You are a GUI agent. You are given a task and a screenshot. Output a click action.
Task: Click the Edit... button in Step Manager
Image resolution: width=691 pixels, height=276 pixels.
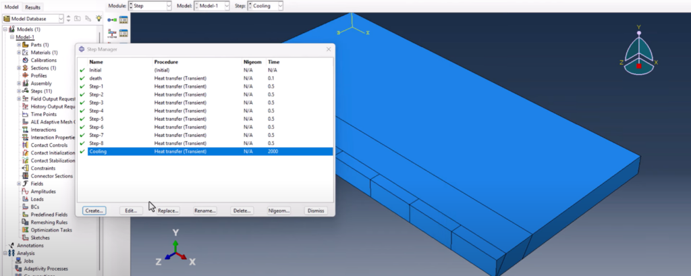131,211
